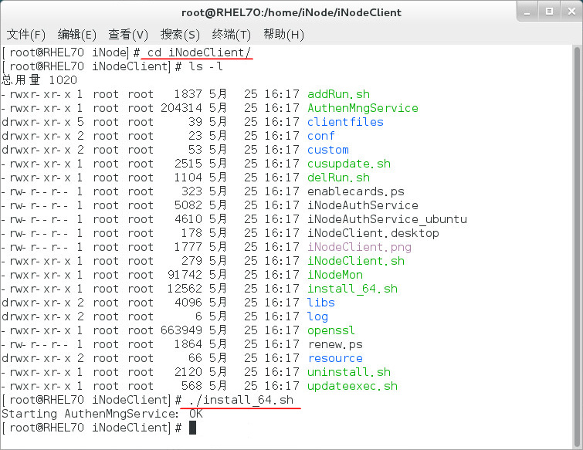This screenshot has width=583, height=450.
Task: Click the addRun.sh file name
Action: tap(338, 94)
